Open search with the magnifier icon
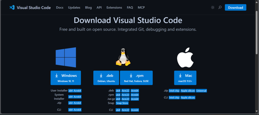 point(220,7)
